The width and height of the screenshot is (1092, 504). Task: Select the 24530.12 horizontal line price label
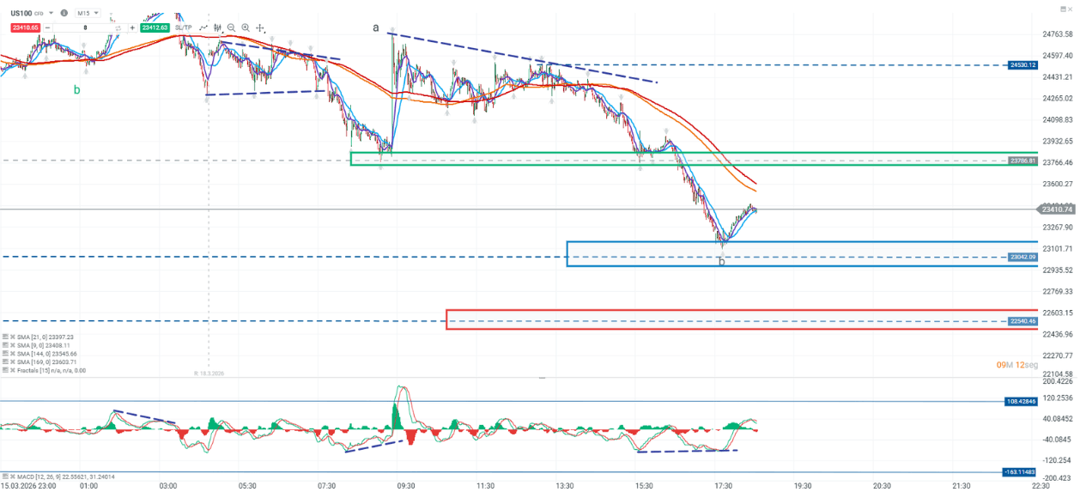point(1022,65)
